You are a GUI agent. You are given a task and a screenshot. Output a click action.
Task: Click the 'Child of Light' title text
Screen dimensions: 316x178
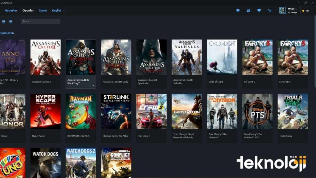pyautogui.click(x=216, y=82)
